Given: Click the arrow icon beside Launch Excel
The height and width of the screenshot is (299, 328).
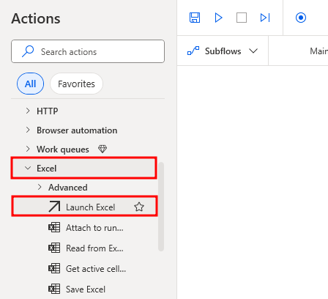Looking at the screenshot, I should [54, 207].
